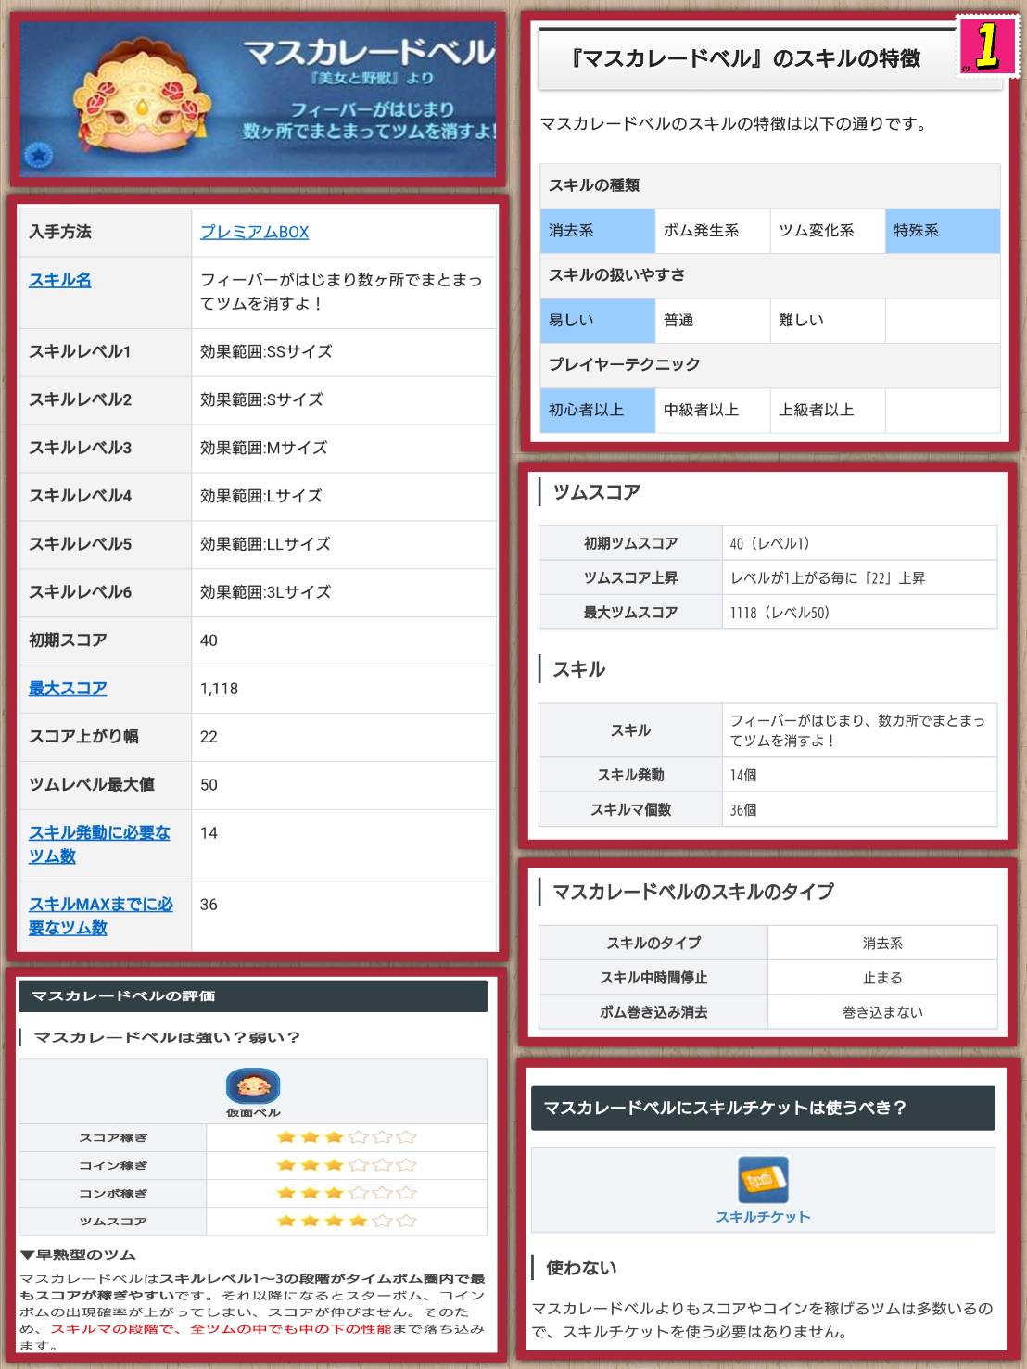The image size is (1027, 1369).
Task: Click the 効果範囲:Mサイズ value
Action: click(263, 448)
